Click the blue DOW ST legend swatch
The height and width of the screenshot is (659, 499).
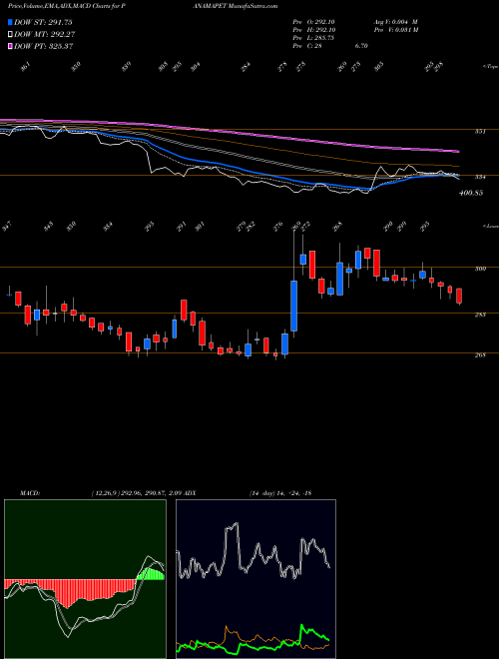coord(10,22)
